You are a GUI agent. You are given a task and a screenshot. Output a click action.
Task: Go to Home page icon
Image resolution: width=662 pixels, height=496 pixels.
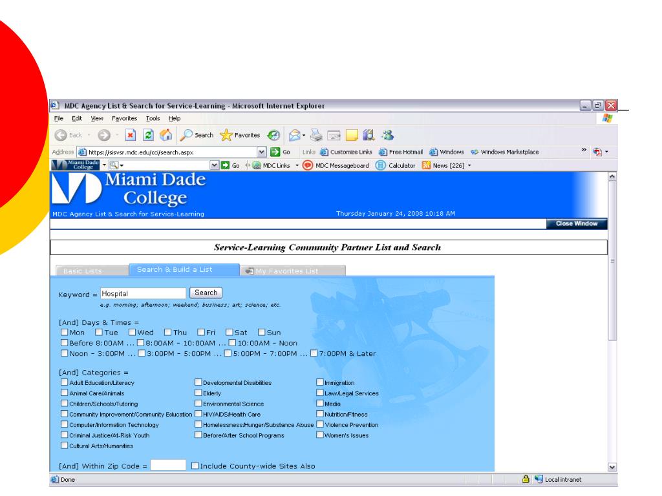(165, 135)
